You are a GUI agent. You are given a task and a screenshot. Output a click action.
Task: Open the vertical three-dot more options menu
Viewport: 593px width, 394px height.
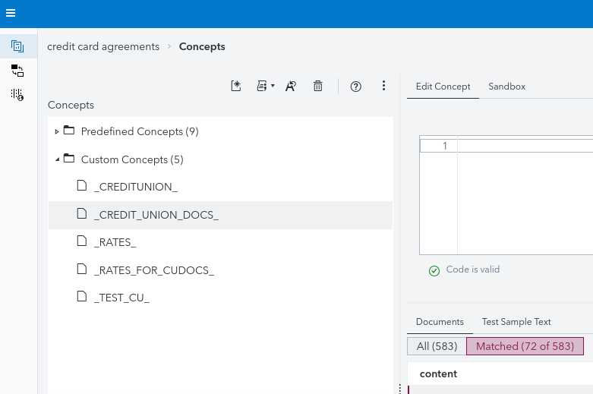(383, 86)
